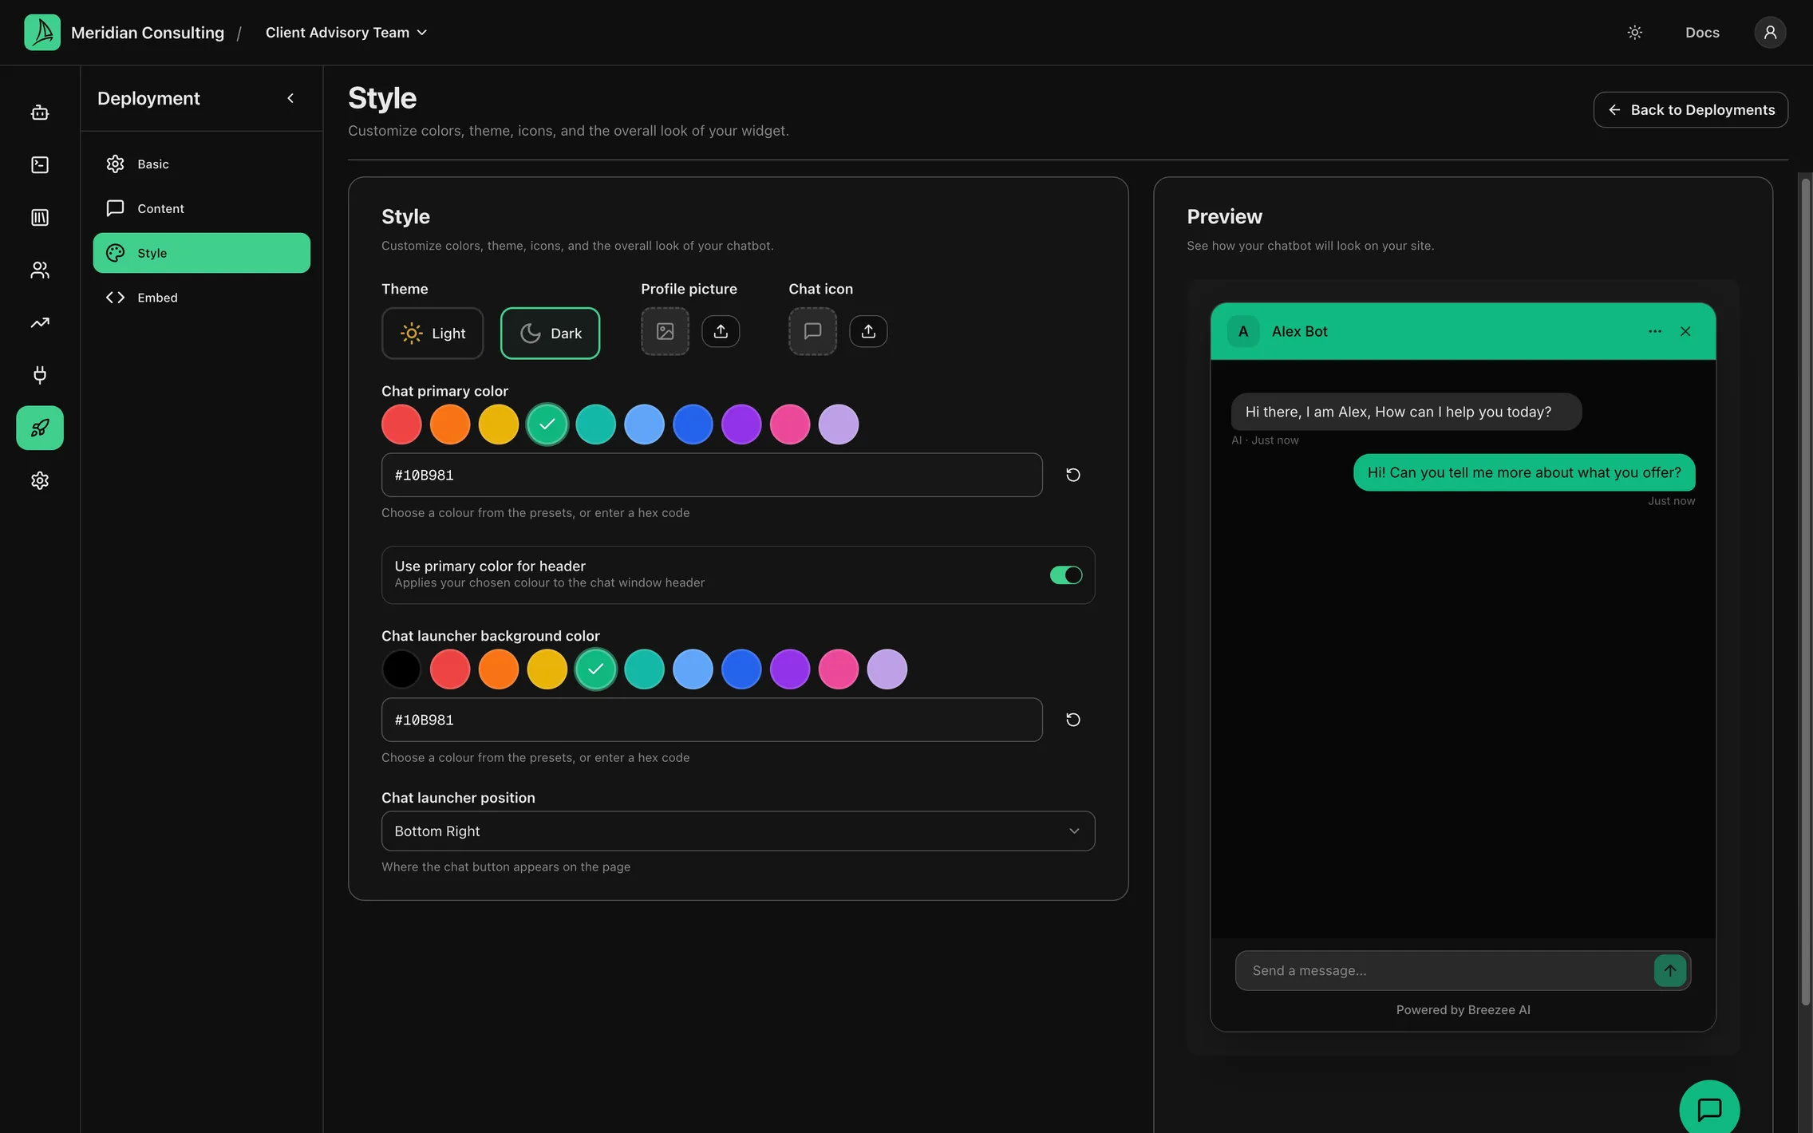Image resolution: width=1813 pixels, height=1133 pixels.
Task: Open the Style deployment section
Action: (201, 253)
